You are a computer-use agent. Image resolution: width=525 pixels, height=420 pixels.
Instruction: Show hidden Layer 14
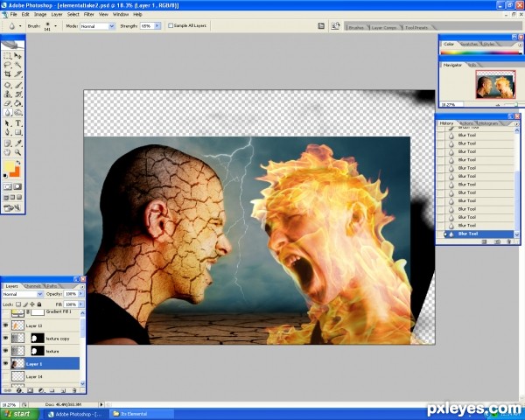5,376
